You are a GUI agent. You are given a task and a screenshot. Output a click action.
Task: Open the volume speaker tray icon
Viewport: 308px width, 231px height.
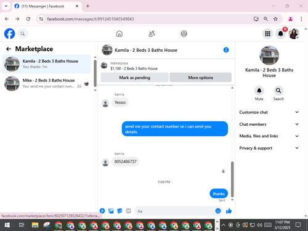[x=259, y=225]
